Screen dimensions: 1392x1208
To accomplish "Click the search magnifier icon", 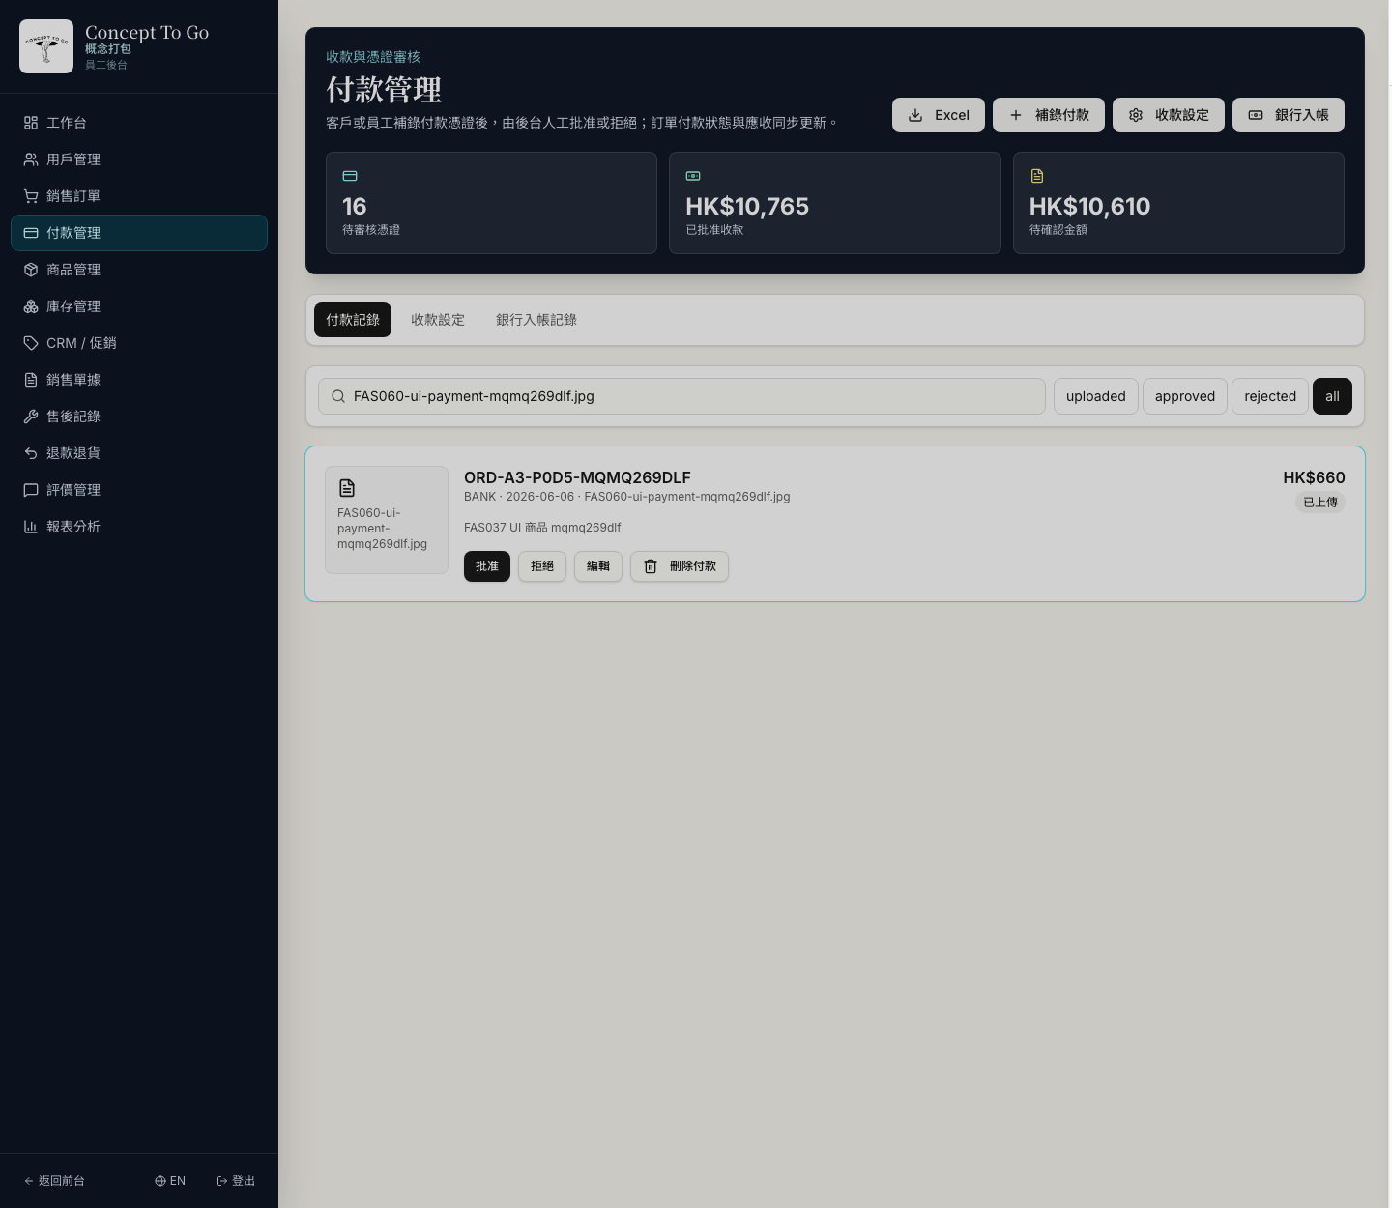I will click(338, 396).
